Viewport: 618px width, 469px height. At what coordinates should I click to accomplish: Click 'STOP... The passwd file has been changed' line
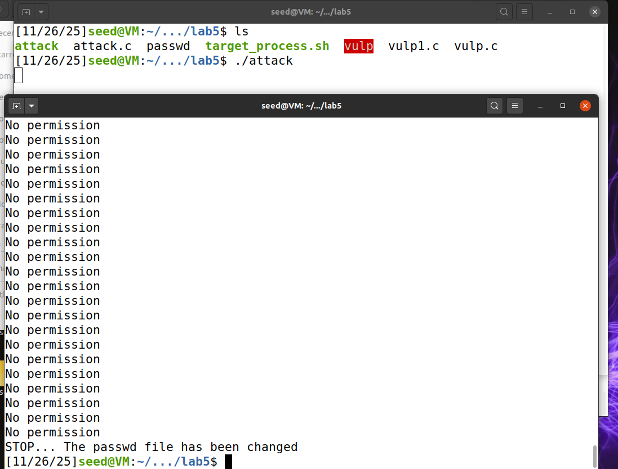152,447
